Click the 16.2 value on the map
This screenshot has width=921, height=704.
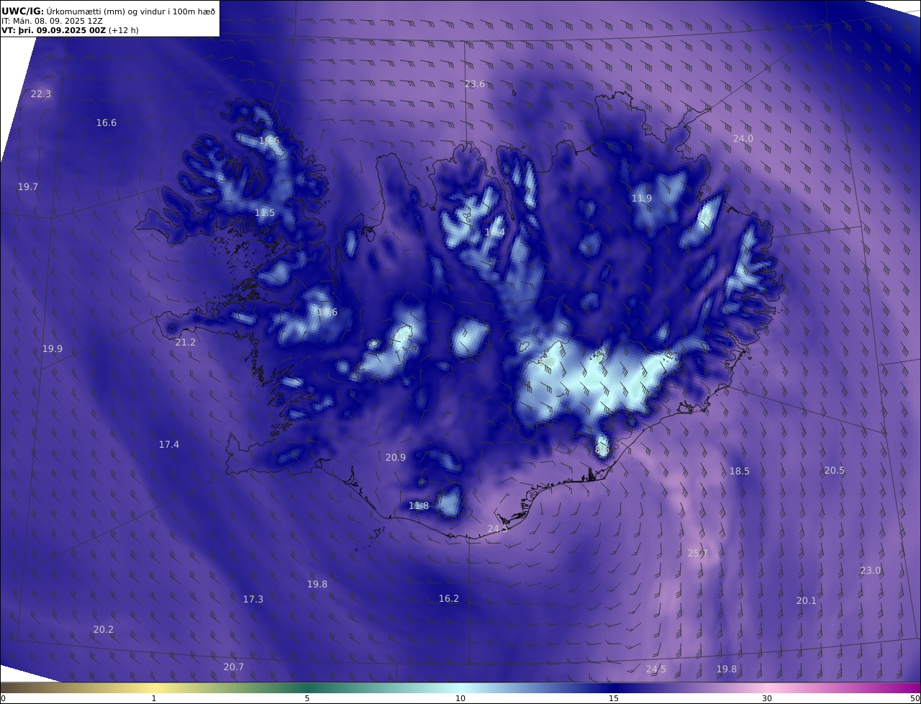(x=449, y=598)
